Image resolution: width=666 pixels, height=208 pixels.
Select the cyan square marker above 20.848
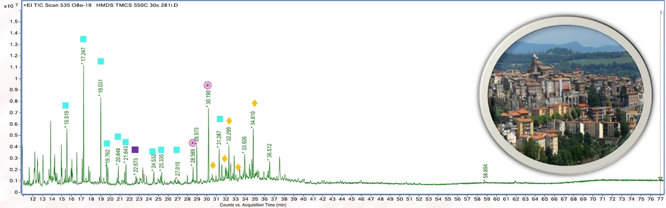[117, 137]
